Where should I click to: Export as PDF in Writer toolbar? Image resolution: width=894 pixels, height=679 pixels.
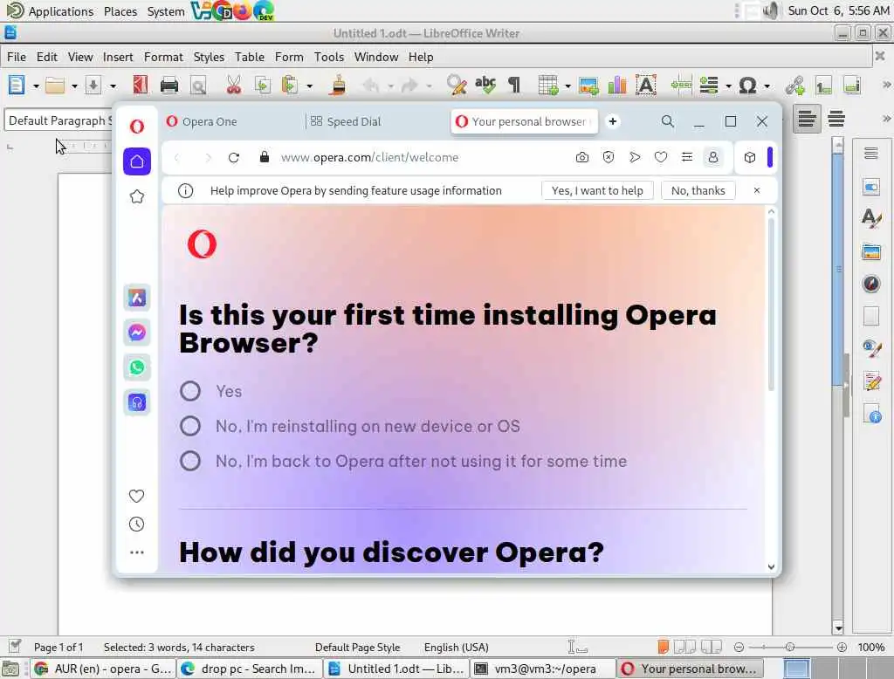point(141,86)
